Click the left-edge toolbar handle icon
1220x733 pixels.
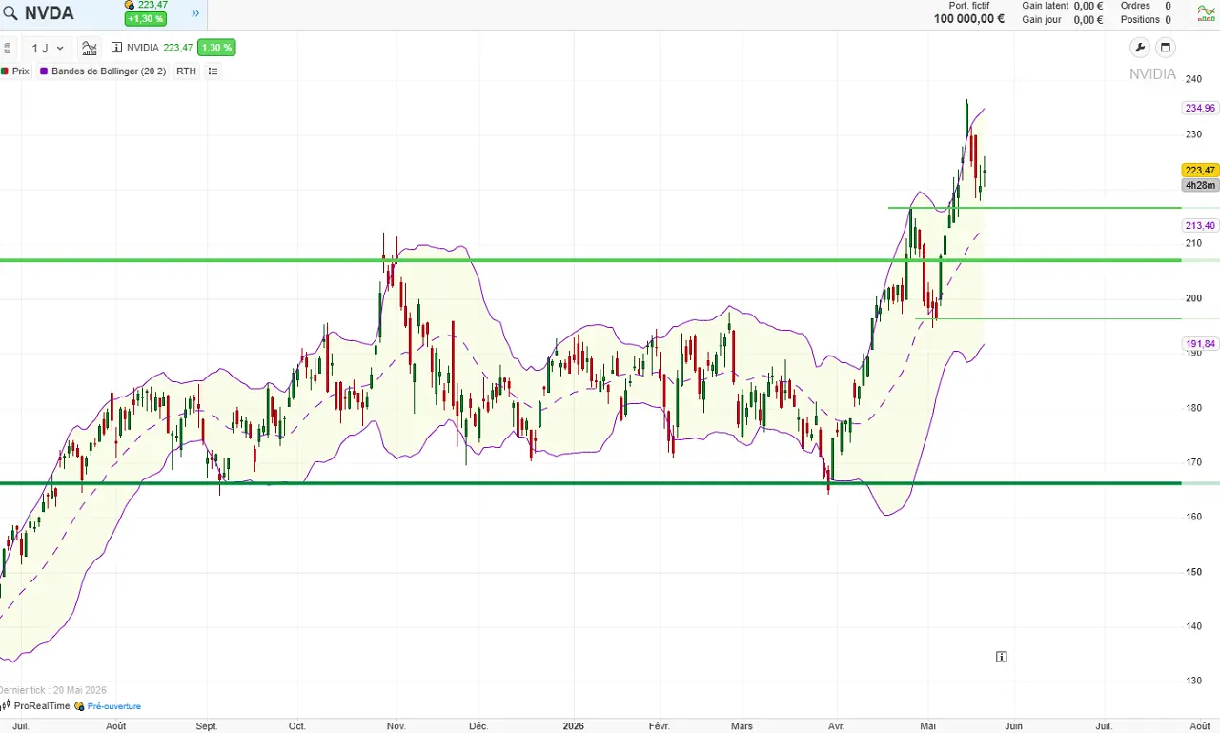click(6, 48)
